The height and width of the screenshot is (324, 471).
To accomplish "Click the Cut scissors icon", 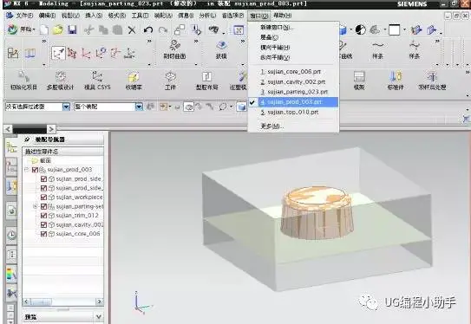I will point(89,29).
